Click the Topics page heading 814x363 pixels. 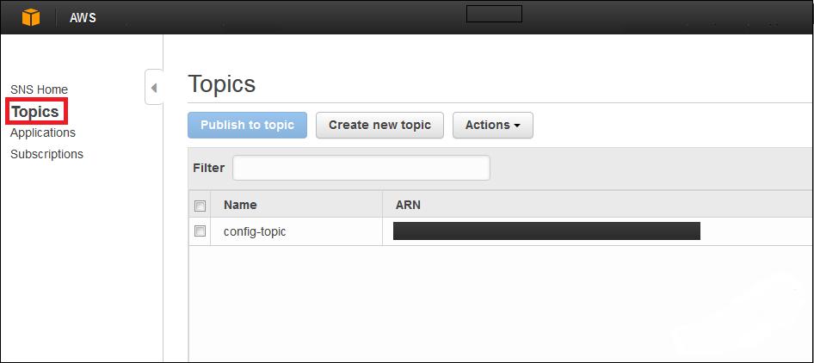[x=222, y=83]
